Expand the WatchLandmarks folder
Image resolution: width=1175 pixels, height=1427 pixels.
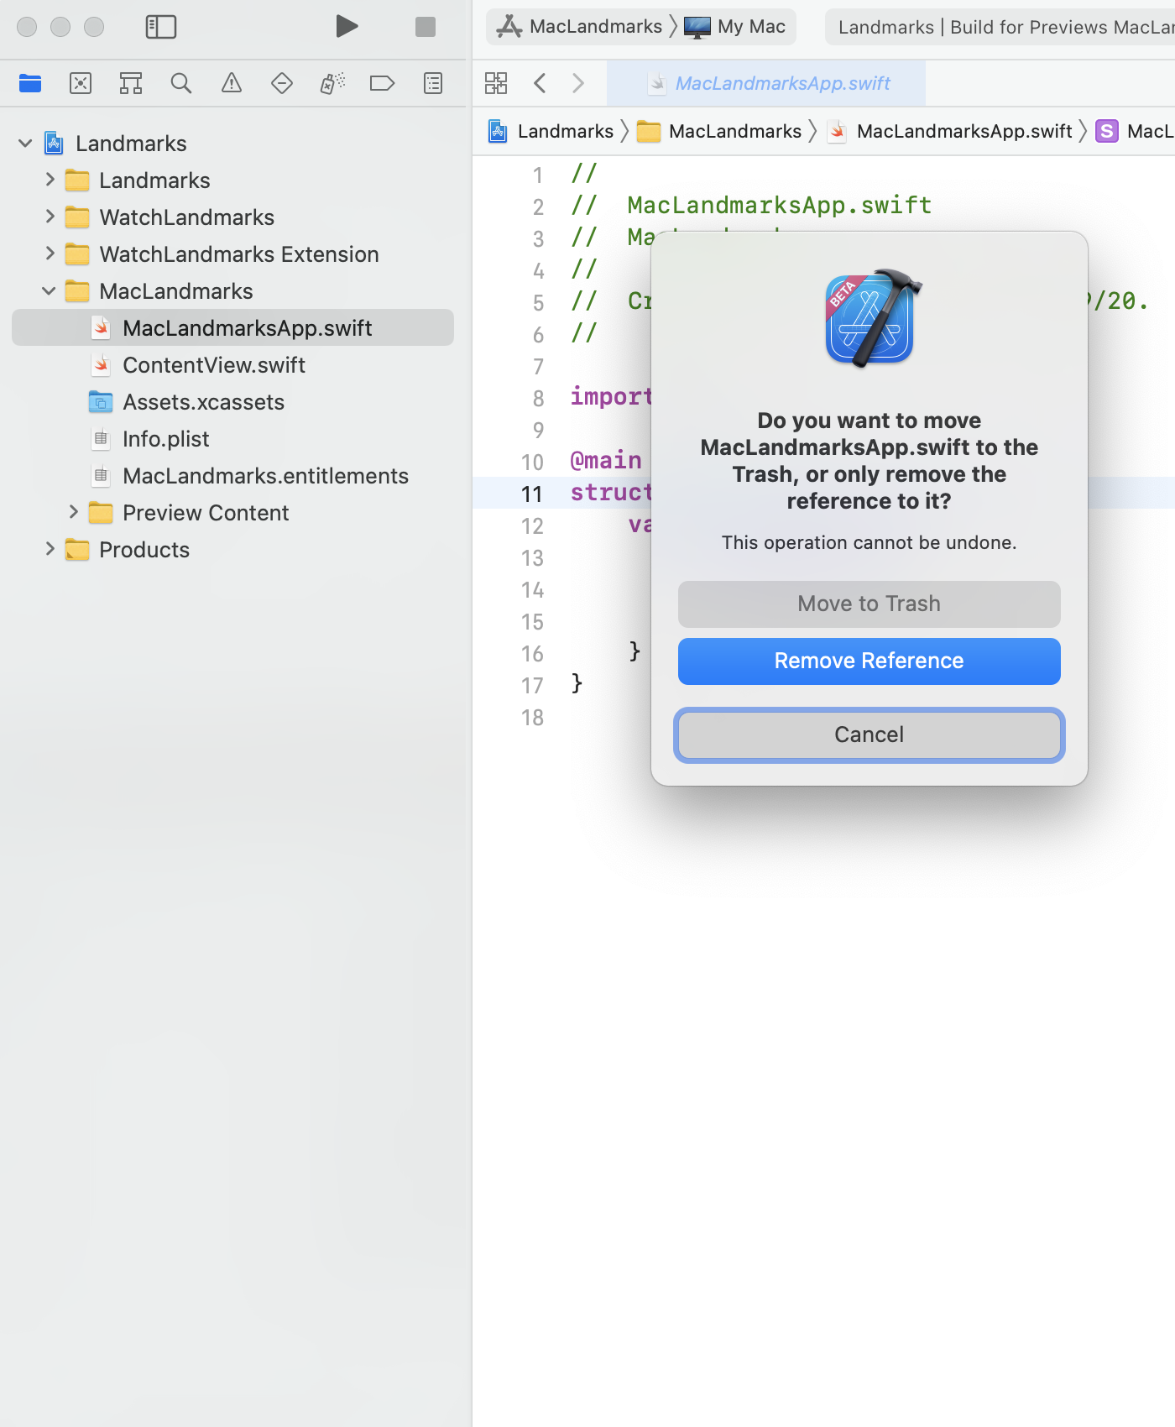(50, 217)
